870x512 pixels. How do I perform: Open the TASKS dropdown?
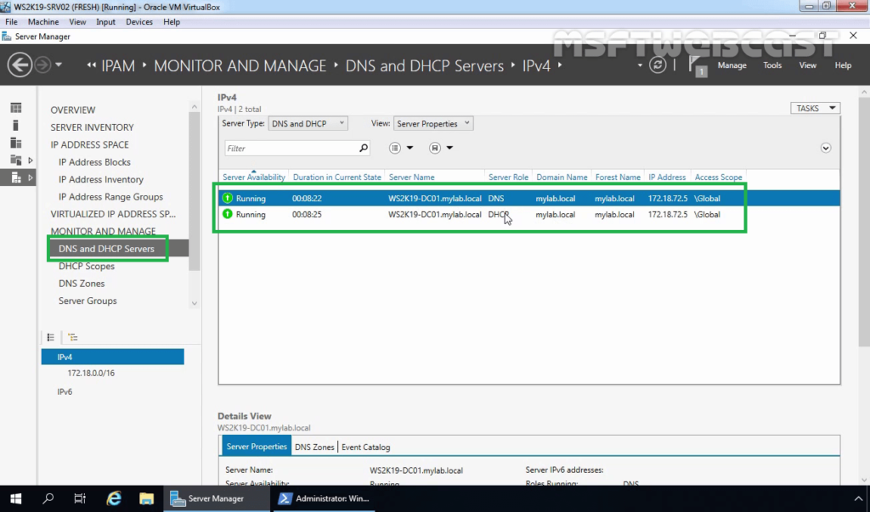click(815, 108)
